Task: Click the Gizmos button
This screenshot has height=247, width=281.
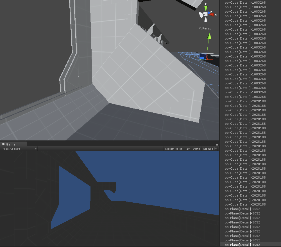Action: [208, 149]
